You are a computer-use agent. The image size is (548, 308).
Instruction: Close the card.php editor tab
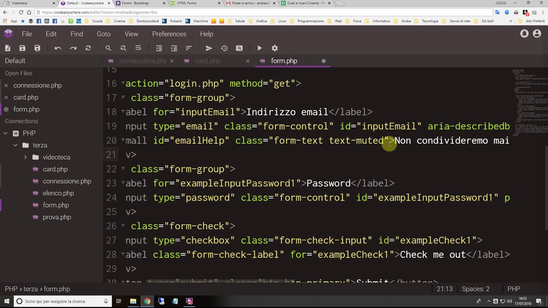pos(247,61)
